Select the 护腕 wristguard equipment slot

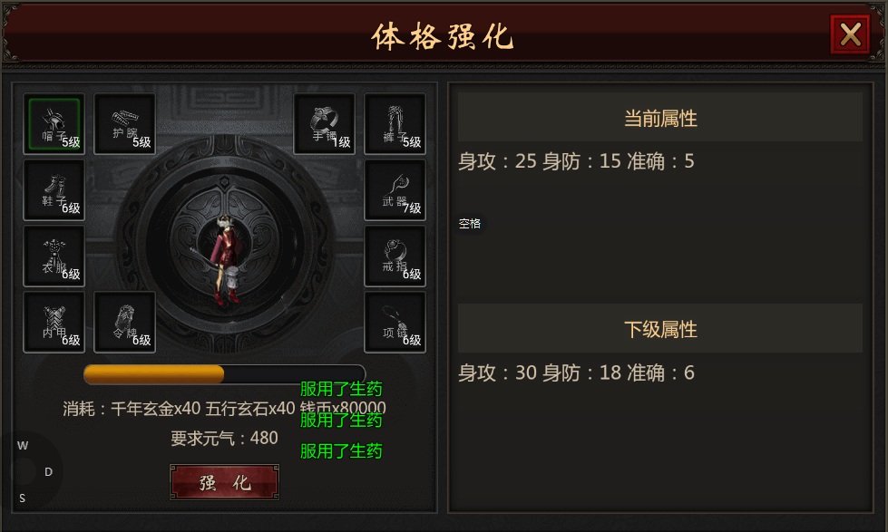(124, 124)
